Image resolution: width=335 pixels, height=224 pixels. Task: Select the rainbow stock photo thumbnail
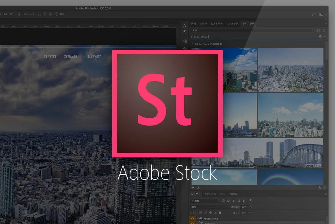point(291,177)
